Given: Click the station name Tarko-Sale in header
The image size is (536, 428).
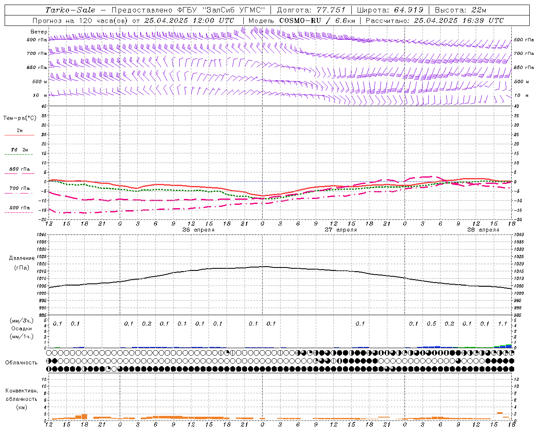Looking at the screenshot, I should (x=70, y=10).
